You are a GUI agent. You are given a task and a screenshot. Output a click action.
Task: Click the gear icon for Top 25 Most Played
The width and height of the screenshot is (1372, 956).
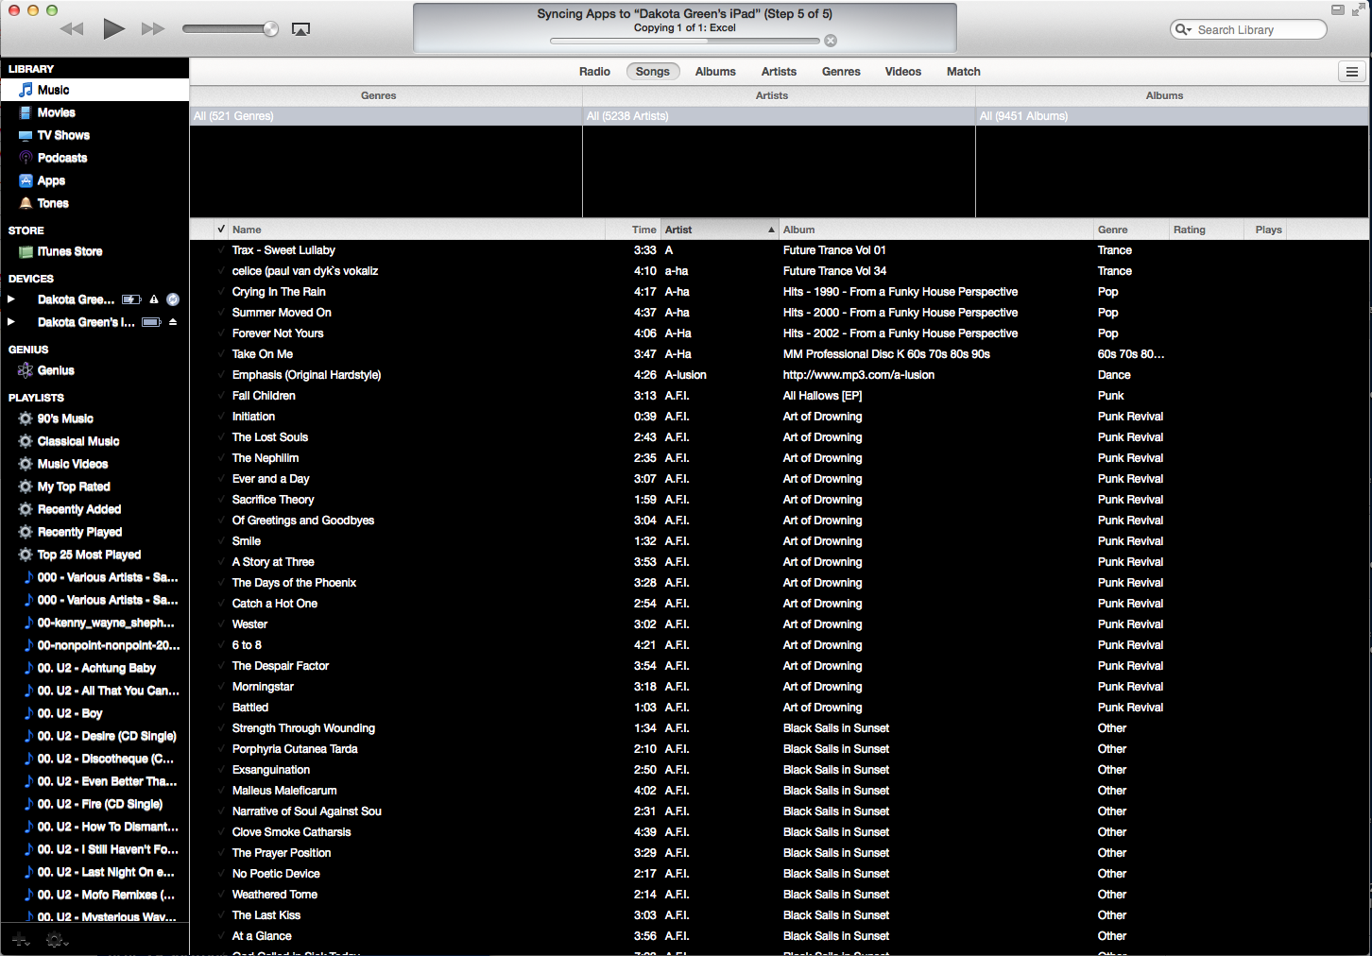click(26, 555)
